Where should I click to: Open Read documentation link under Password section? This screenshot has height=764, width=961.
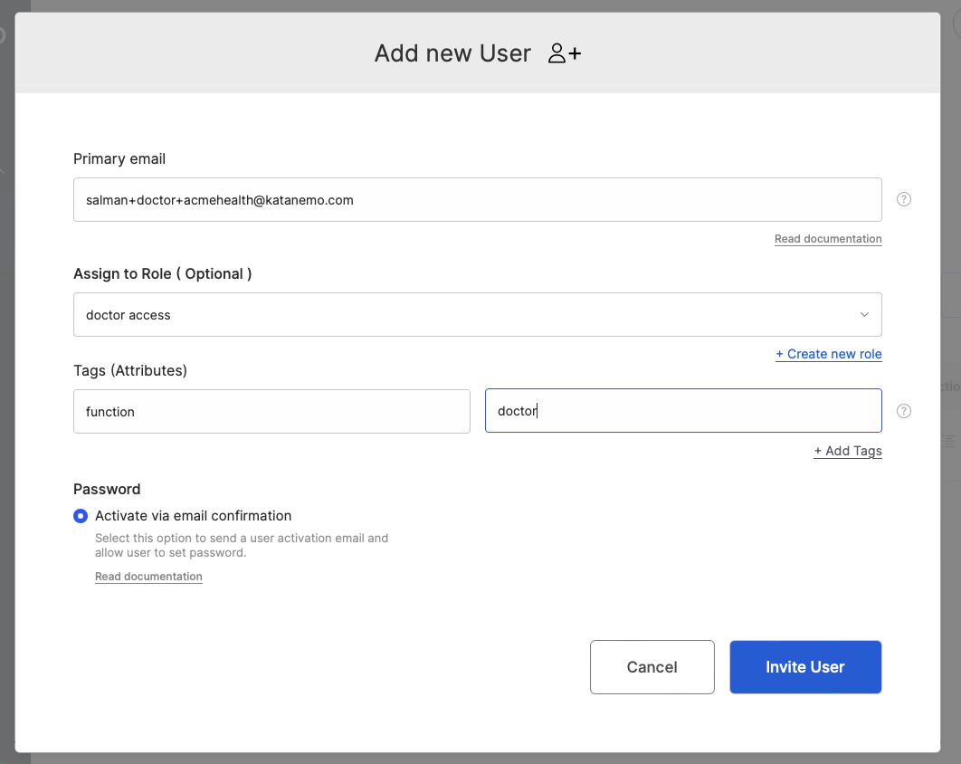(148, 577)
